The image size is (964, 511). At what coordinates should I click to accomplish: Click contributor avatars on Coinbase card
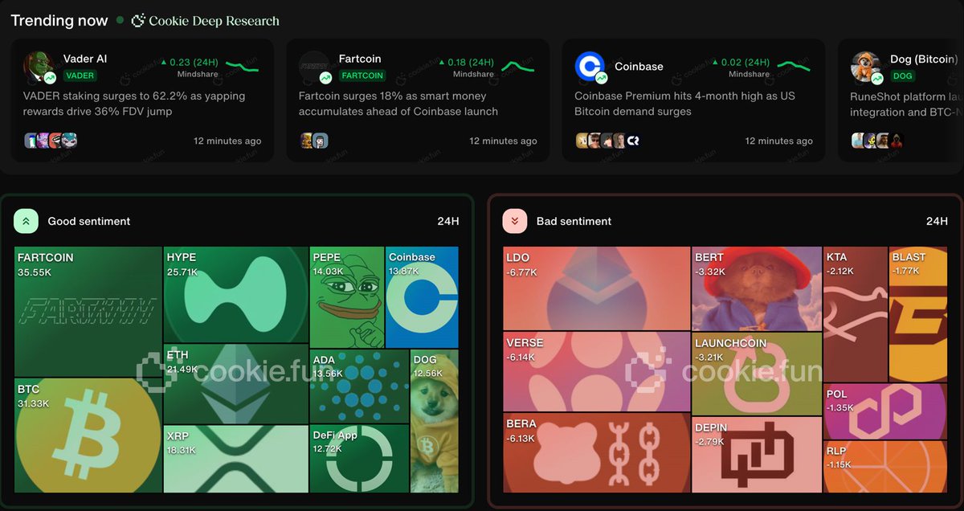click(x=608, y=141)
